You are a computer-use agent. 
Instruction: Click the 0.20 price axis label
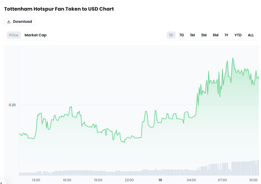[x=12, y=105]
